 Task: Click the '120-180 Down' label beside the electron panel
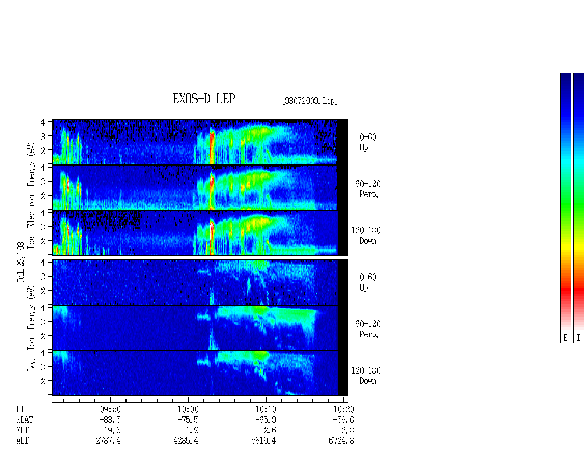coord(366,236)
